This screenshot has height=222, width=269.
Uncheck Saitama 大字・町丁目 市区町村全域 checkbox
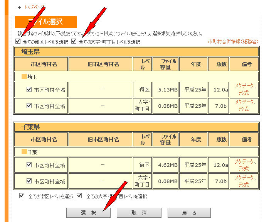click(x=29, y=105)
